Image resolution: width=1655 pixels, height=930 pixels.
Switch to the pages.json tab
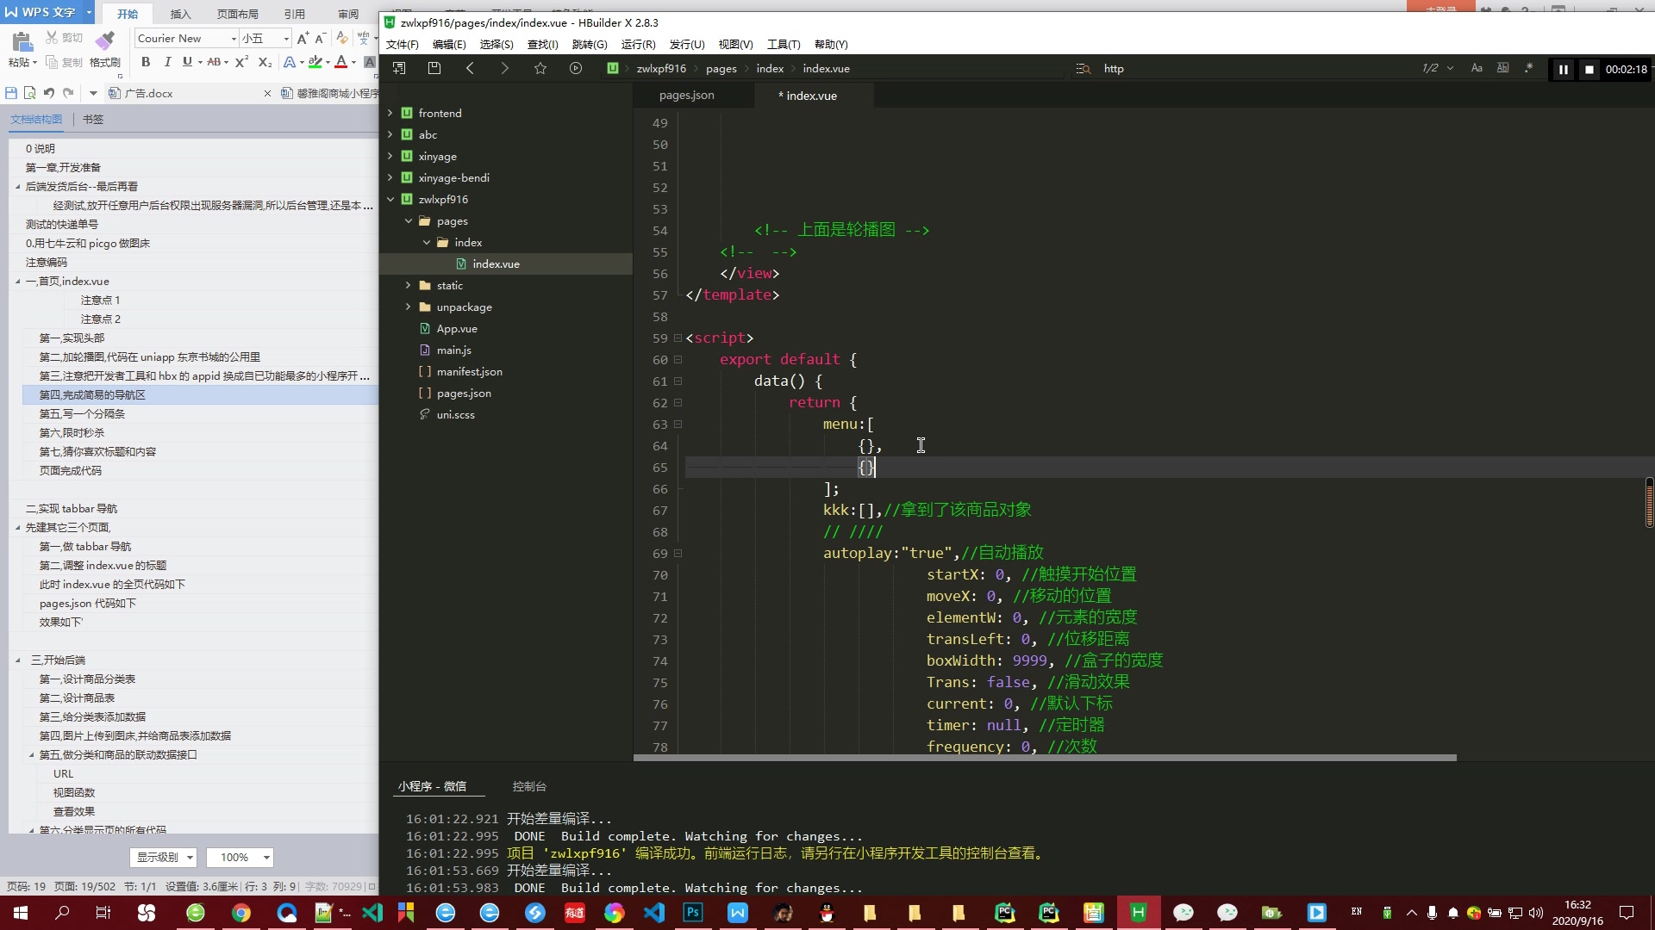[x=685, y=96]
